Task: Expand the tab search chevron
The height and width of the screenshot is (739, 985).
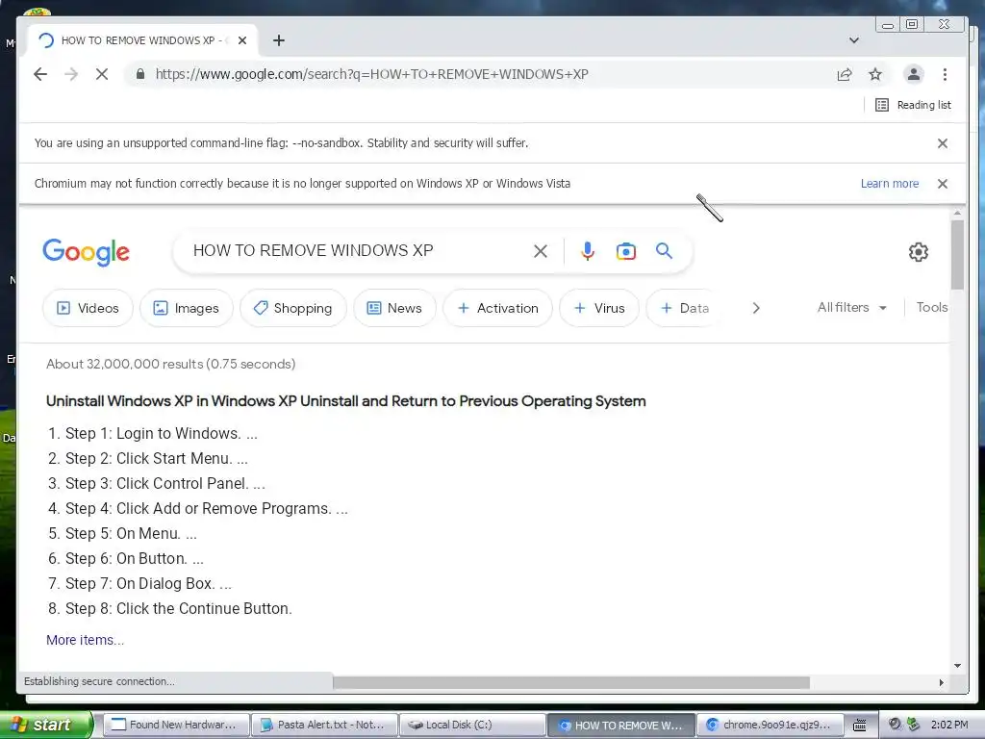Action: click(x=854, y=40)
